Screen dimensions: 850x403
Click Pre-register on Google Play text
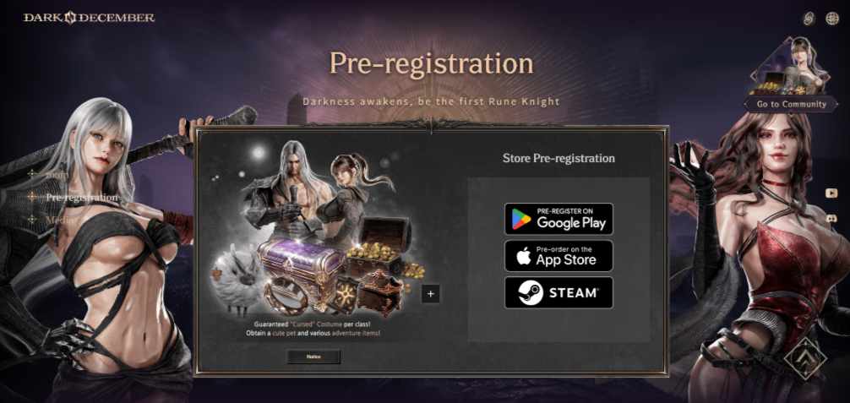(x=571, y=219)
